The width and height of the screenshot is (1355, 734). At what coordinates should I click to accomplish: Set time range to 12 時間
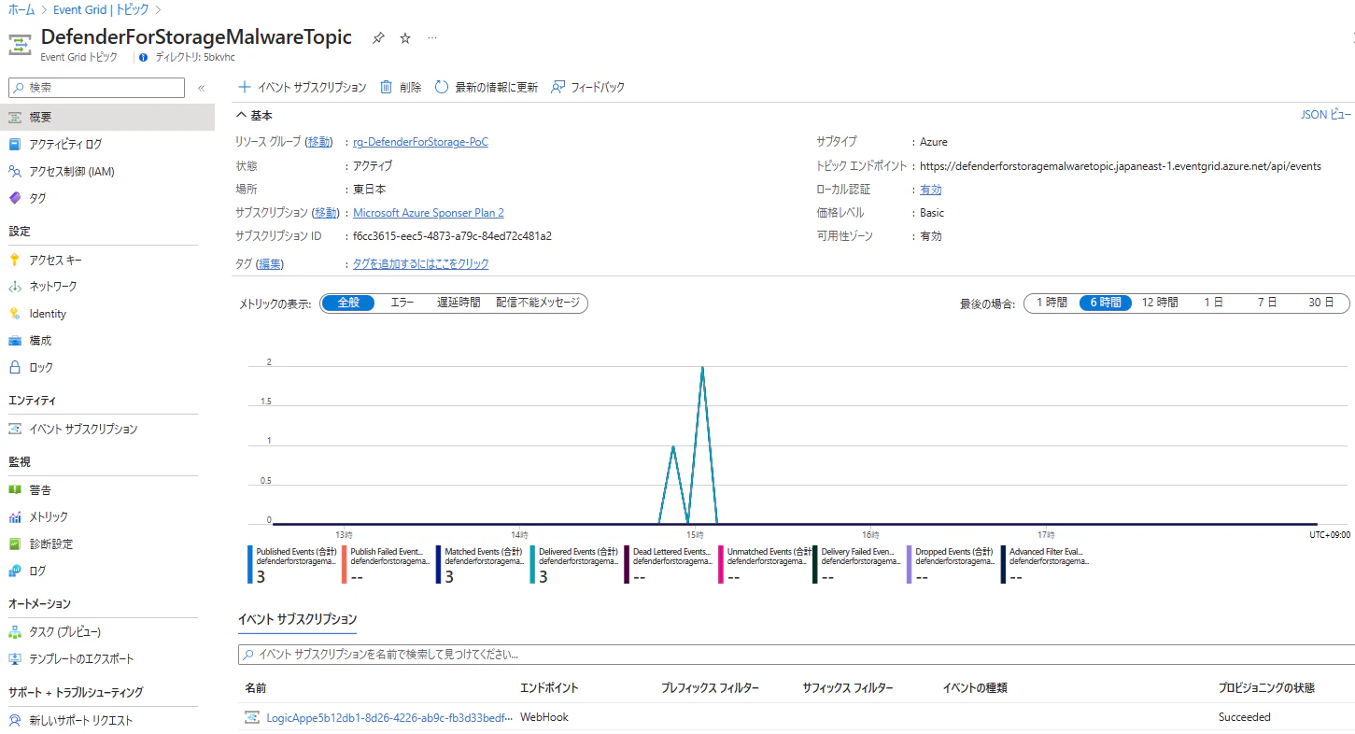point(1160,303)
